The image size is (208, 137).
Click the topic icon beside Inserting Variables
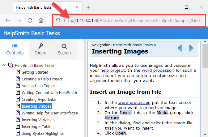point(18,120)
